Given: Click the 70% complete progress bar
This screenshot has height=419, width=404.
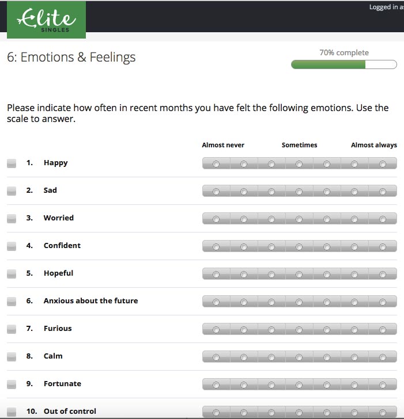Looking at the screenshot, I should pos(344,64).
